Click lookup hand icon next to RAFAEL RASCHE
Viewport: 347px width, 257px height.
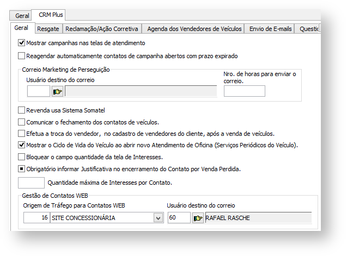click(198, 218)
